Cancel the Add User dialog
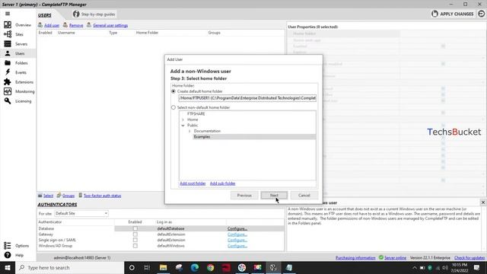Image resolution: width=487 pixels, height=274 pixels. pos(304,196)
